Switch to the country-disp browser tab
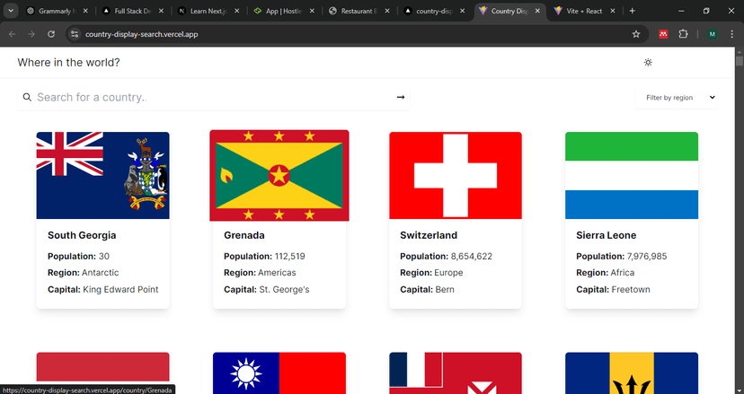The height and width of the screenshot is (394, 744). tap(434, 11)
